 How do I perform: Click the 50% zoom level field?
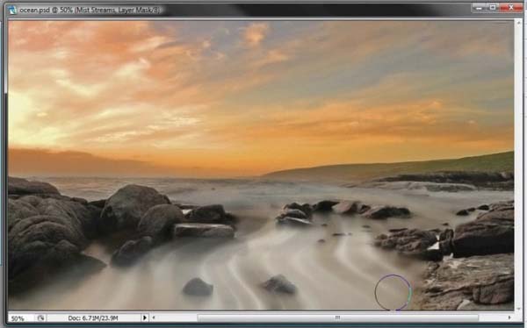click(21, 318)
